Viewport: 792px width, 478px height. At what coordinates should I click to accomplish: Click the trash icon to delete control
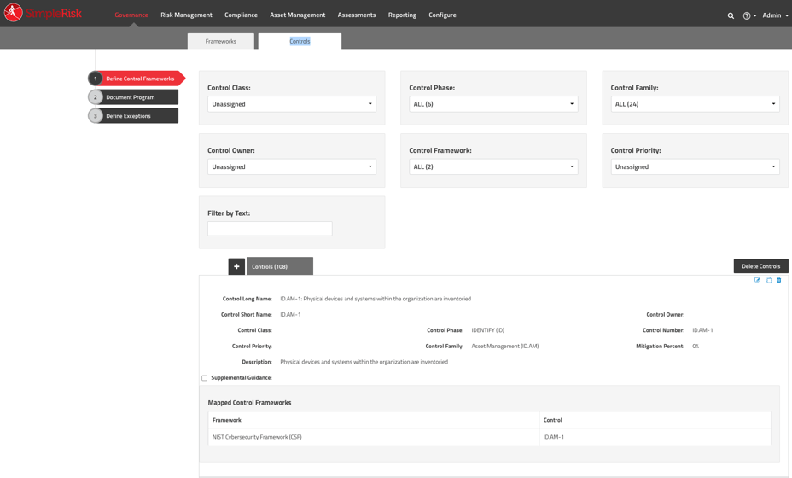779,280
